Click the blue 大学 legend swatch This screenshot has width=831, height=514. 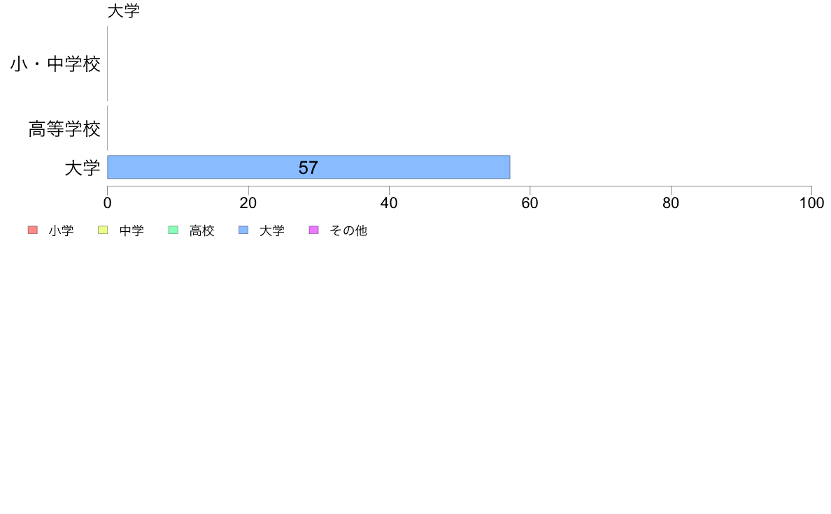243,230
